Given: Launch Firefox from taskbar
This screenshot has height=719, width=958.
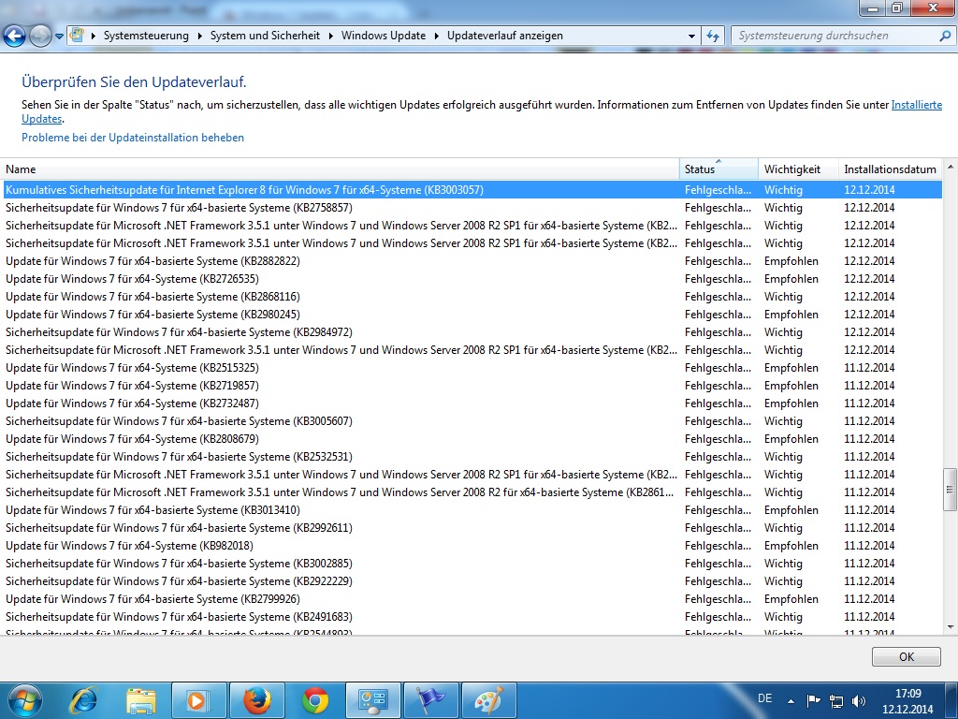Looking at the screenshot, I should click(x=256, y=700).
